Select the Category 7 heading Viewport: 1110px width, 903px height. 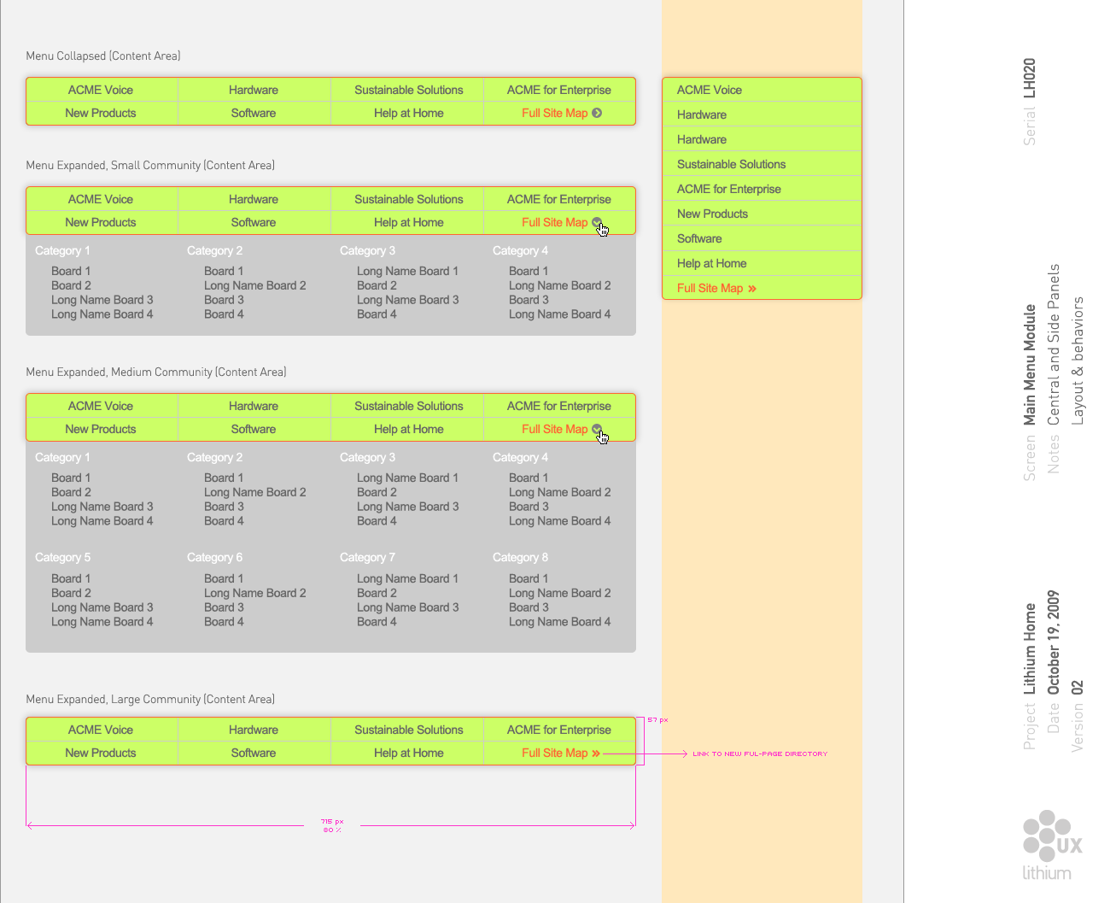[367, 557]
